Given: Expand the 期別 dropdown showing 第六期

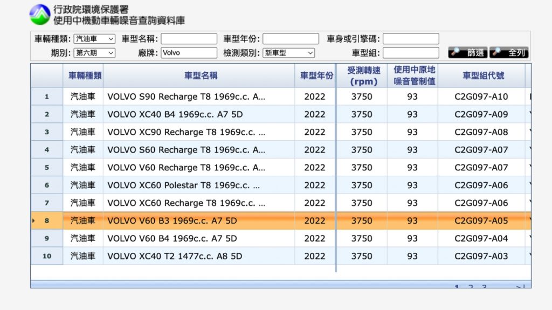Looking at the screenshot, I should (94, 53).
